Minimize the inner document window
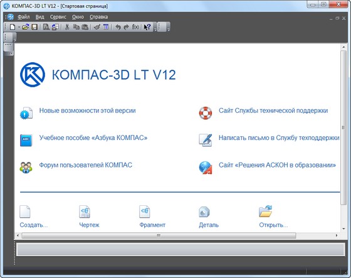This screenshot has width=351, height=278. pyautogui.click(x=331, y=19)
